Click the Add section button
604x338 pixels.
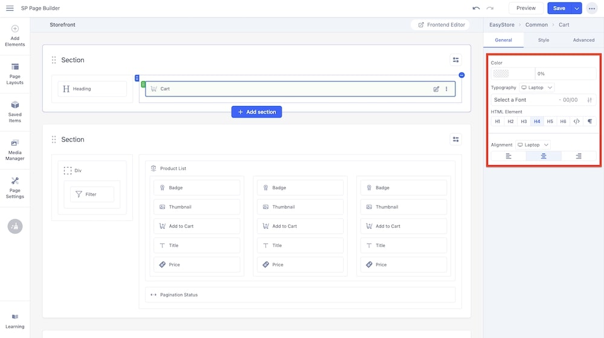click(257, 112)
